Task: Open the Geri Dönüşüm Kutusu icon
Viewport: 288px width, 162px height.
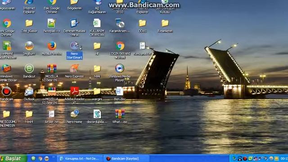Action: [165, 6]
